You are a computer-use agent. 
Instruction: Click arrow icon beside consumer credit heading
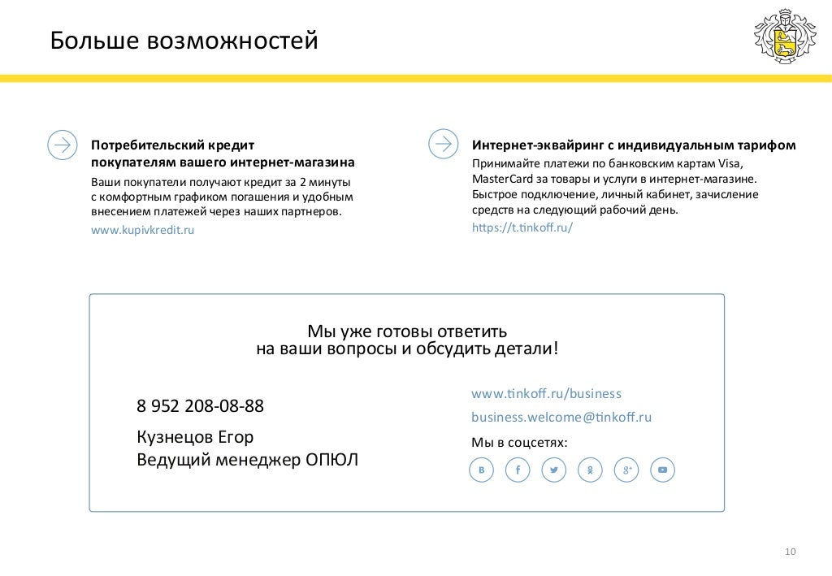pyautogui.click(x=63, y=145)
